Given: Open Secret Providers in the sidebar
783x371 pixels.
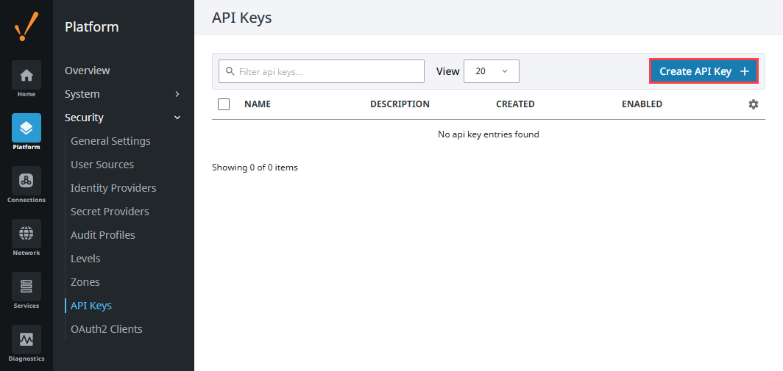Looking at the screenshot, I should (110, 212).
